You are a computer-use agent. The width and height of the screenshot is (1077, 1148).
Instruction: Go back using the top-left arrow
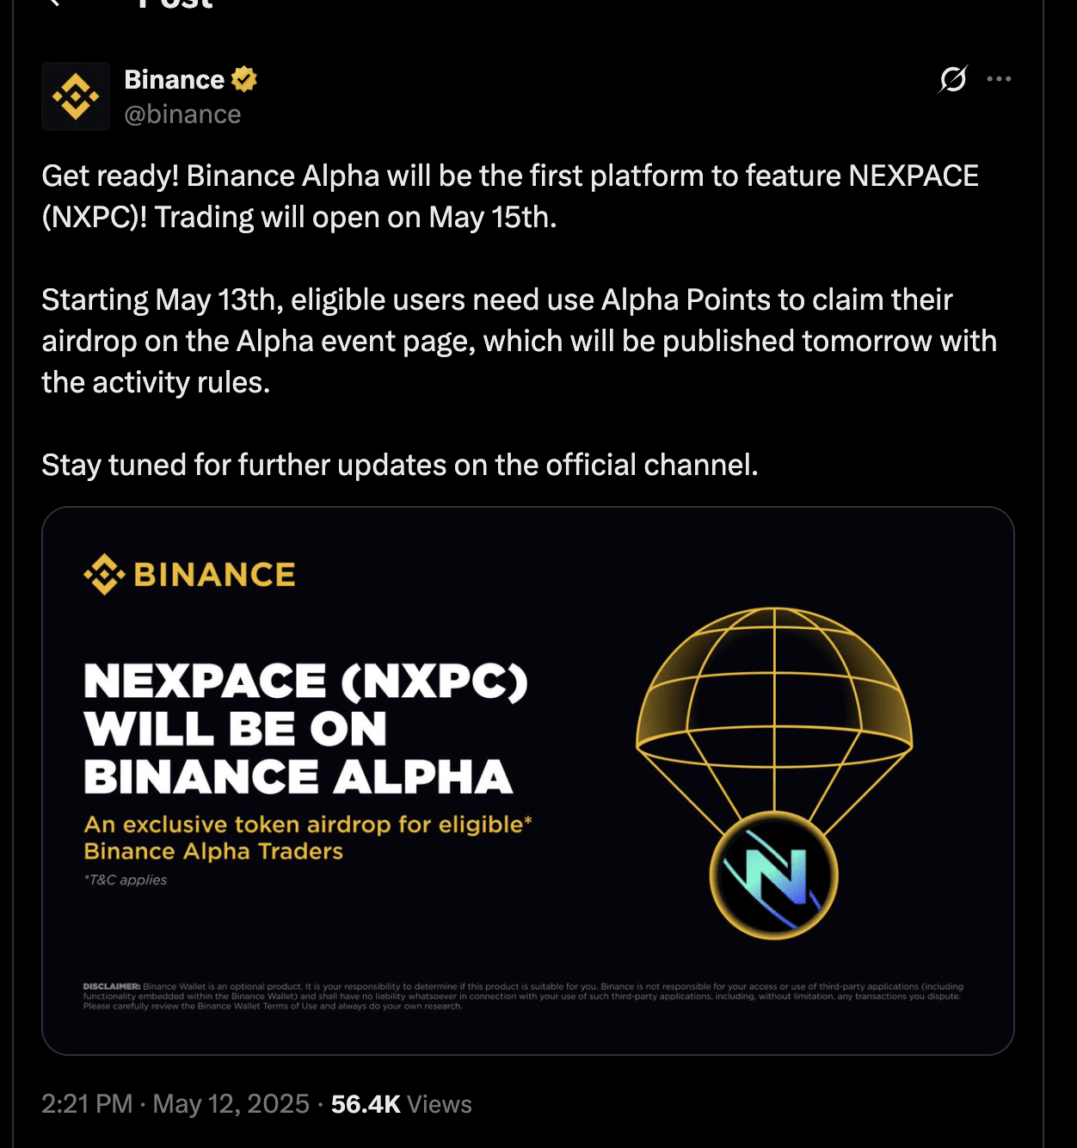click(53, 3)
